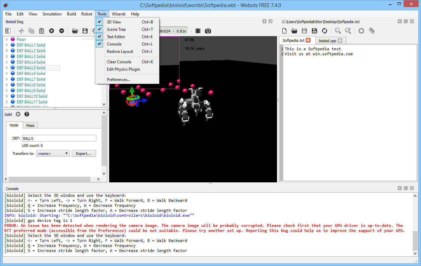Click the scene tree vertical scrollbar down arrow
Screen dimensions: 421x266
pyautogui.click(x=104, y=104)
